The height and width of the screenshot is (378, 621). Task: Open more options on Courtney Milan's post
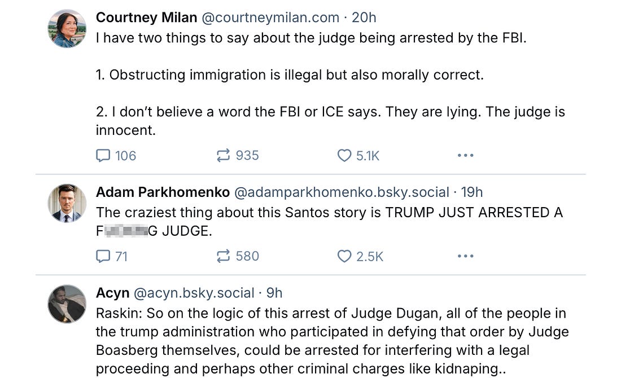[465, 155]
